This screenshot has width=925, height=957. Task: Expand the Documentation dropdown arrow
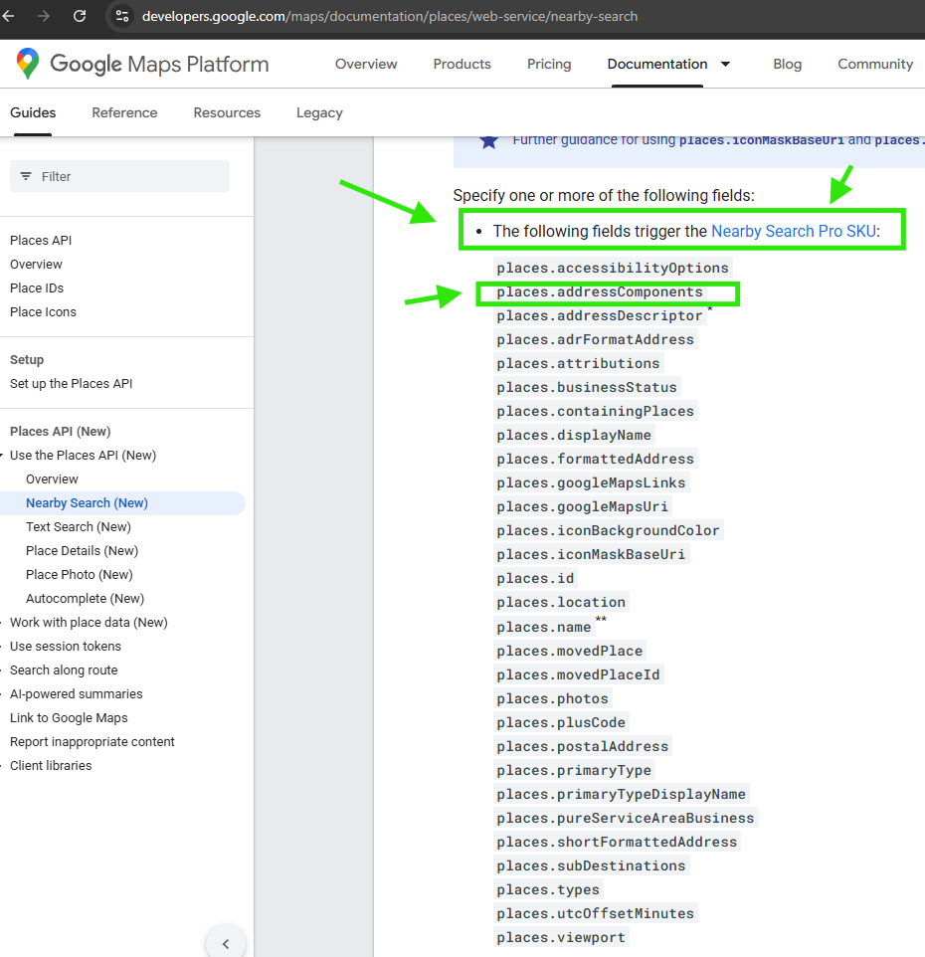(725, 64)
